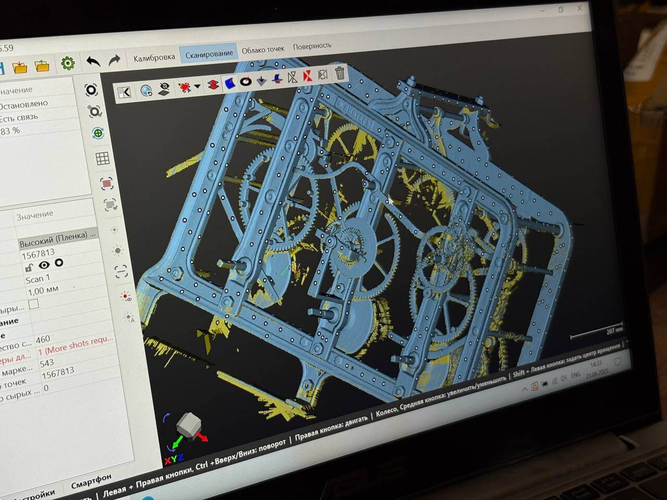Switch to Калибровка tab
667x500 pixels.
coord(154,57)
